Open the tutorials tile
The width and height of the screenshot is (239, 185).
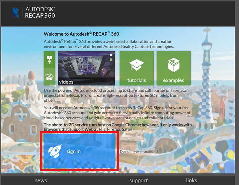click(136, 68)
